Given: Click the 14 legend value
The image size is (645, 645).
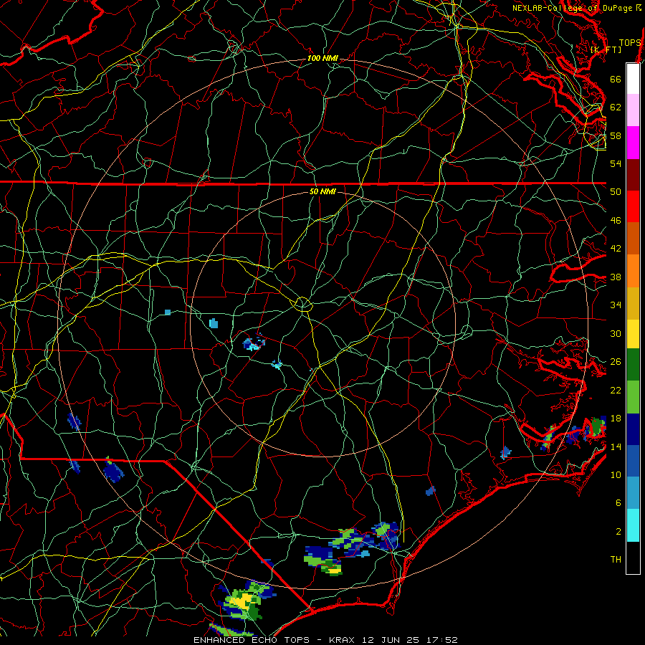Looking at the screenshot, I should (x=616, y=446).
